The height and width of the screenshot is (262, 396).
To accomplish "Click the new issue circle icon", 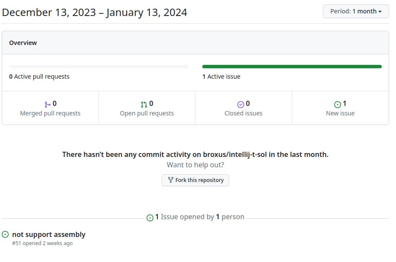I will coord(338,104).
